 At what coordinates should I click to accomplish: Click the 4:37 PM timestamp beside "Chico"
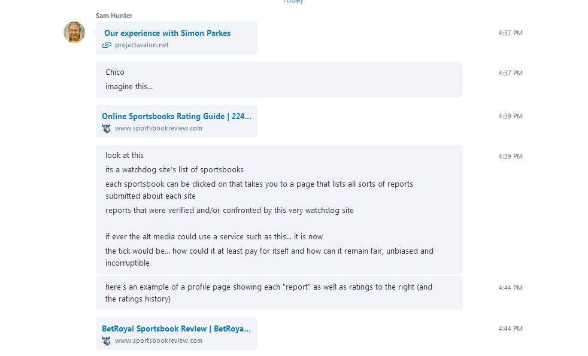click(x=510, y=73)
